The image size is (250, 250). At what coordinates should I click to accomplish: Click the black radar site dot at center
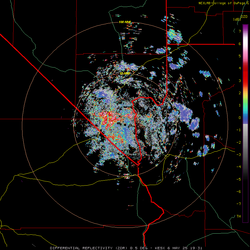point(125,125)
